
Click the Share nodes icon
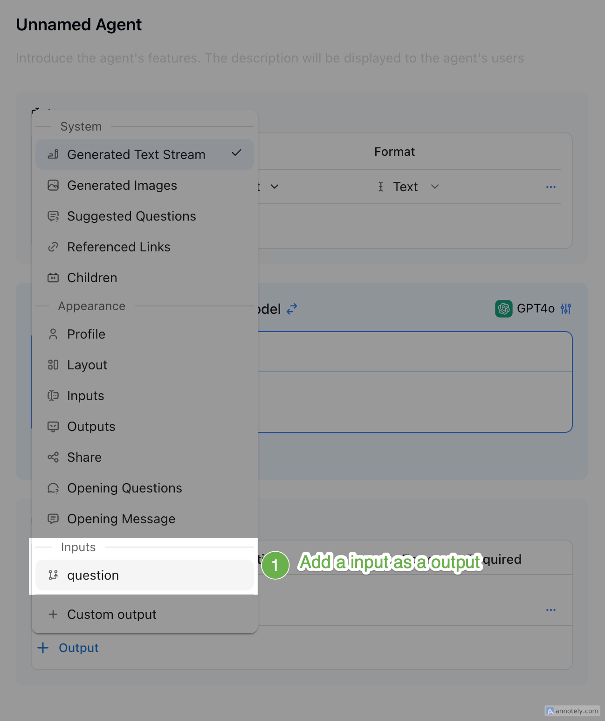pyautogui.click(x=53, y=457)
